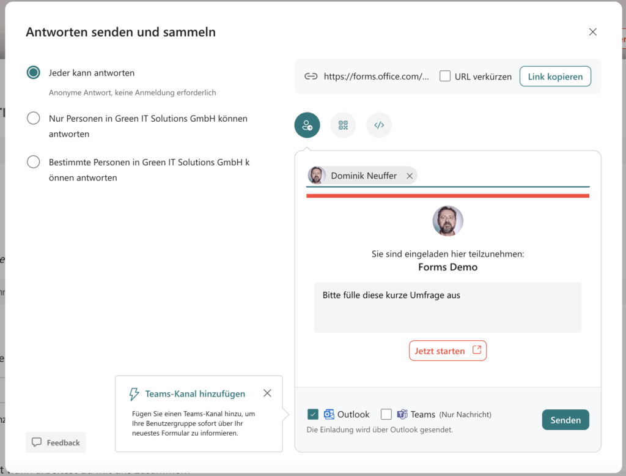This screenshot has height=476, width=626.
Task: Click the Outlook app icon
Action: pos(329,414)
